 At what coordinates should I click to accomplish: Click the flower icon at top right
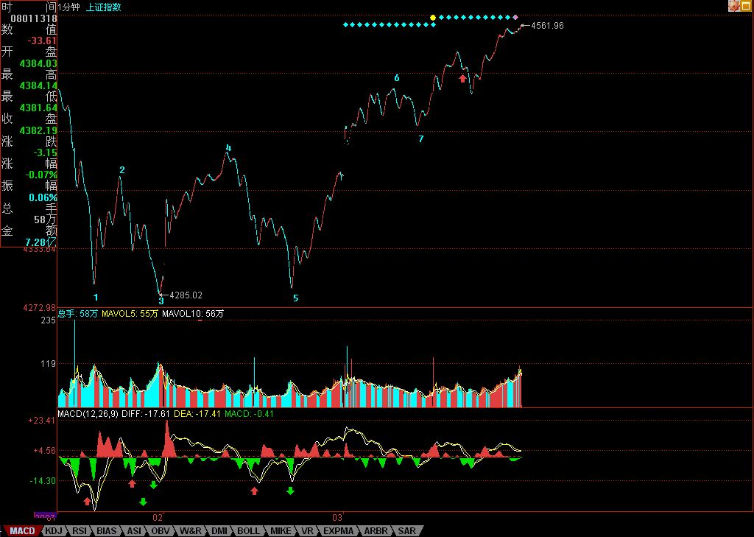point(733,6)
